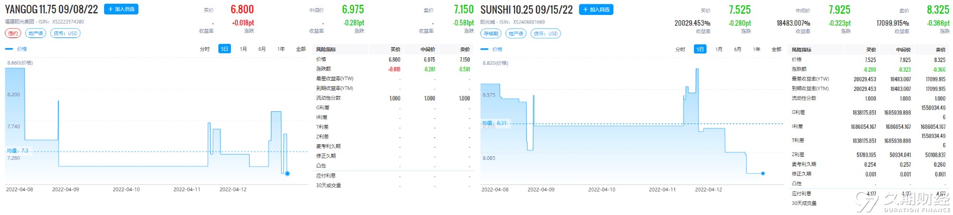
Task: Switch YANGOG chart to 分时 view
Action: (x=204, y=49)
